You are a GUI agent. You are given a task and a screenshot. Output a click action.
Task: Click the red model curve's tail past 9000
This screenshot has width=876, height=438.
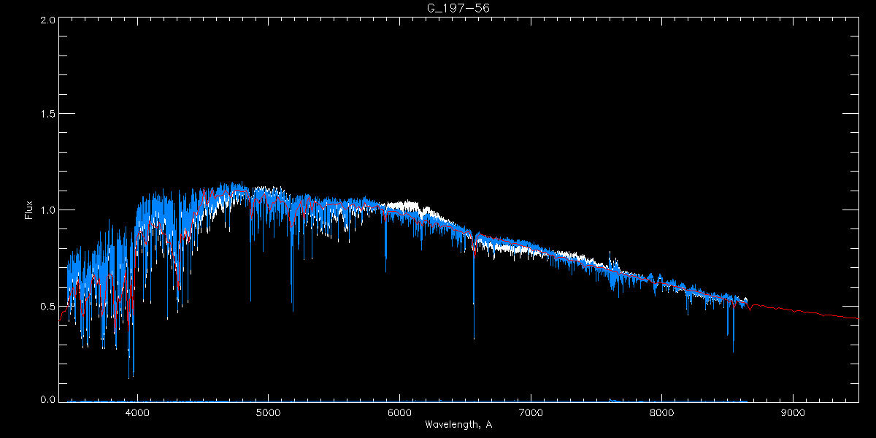[x=818, y=313]
